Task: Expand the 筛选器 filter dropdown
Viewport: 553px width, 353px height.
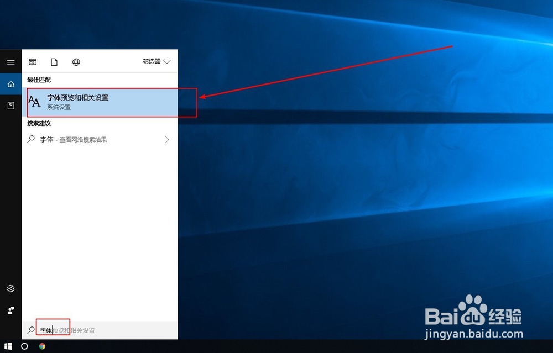Action: tap(156, 62)
